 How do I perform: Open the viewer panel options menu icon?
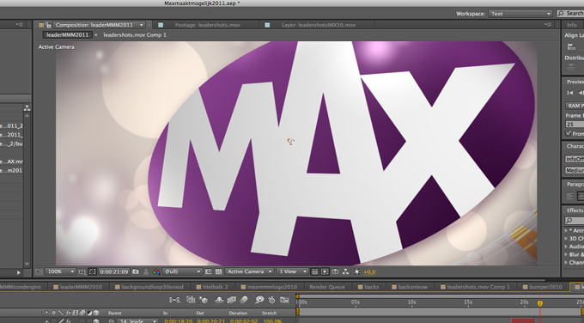point(548,25)
